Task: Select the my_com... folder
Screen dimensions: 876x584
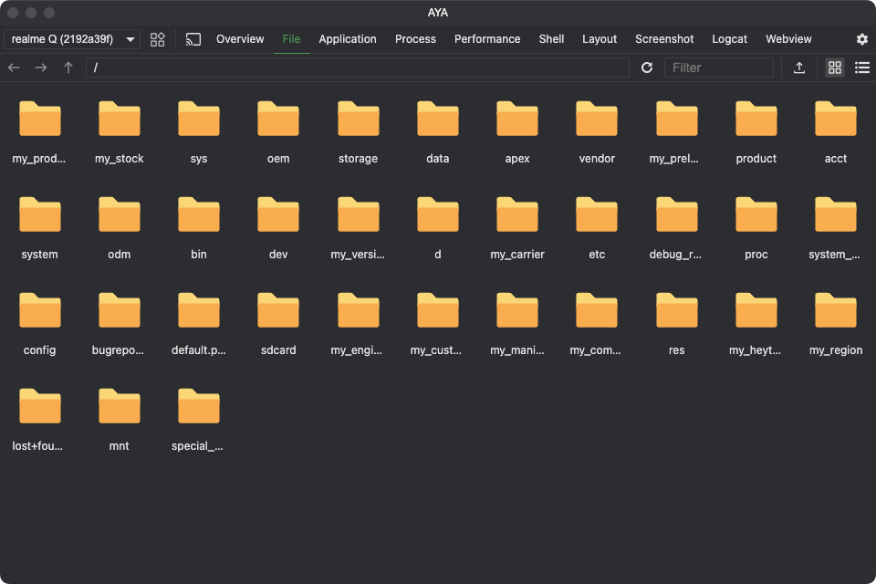Action: (597, 324)
